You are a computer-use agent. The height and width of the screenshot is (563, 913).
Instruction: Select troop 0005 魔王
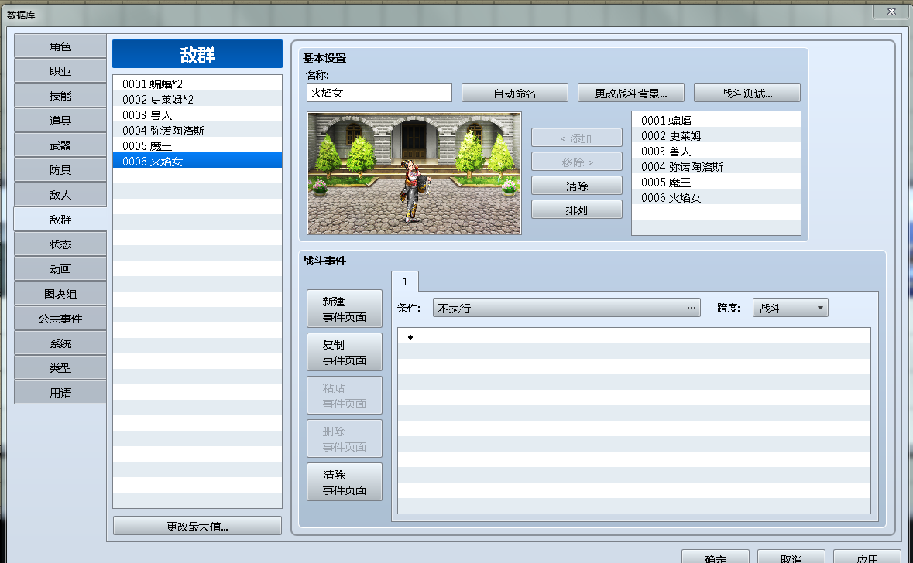coord(197,145)
